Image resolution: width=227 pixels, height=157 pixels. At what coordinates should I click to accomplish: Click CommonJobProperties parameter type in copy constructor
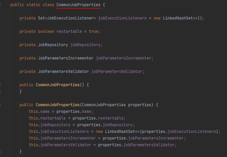coord(104,105)
